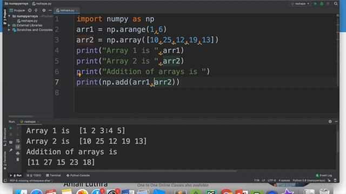This screenshot has height=194, width=346.
Task: Rerun reshape with the Run panel green play icon
Action: pos(11,128)
